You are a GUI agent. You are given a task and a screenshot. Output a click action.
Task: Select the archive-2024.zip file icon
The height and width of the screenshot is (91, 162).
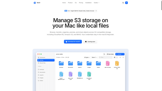117,63
